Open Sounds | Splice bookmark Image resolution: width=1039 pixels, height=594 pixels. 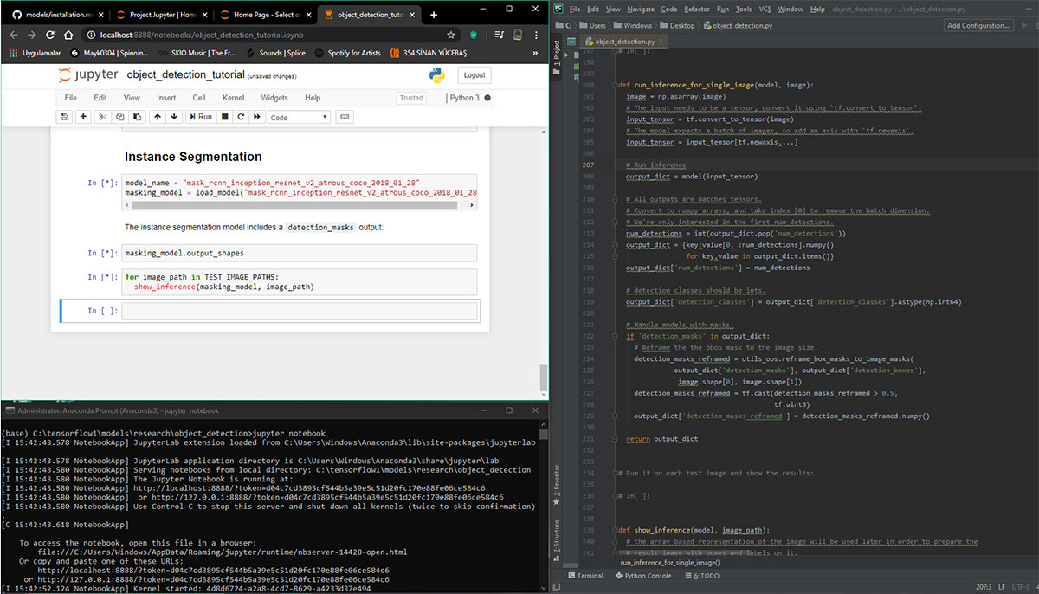275,53
